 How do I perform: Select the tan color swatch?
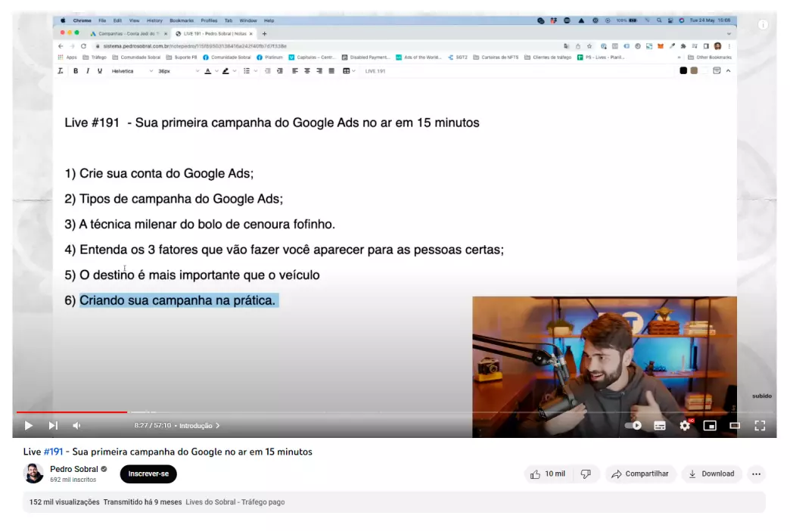[x=694, y=70]
